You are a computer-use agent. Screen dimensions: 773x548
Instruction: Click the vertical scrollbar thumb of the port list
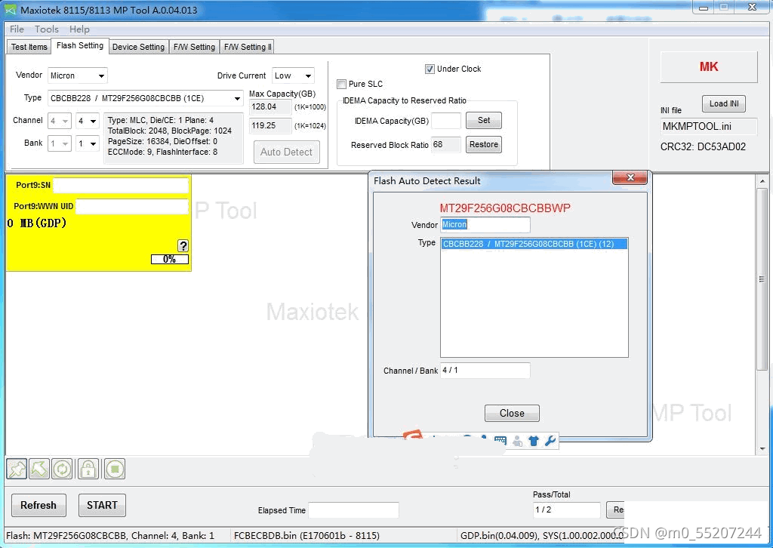tap(762, 279)
